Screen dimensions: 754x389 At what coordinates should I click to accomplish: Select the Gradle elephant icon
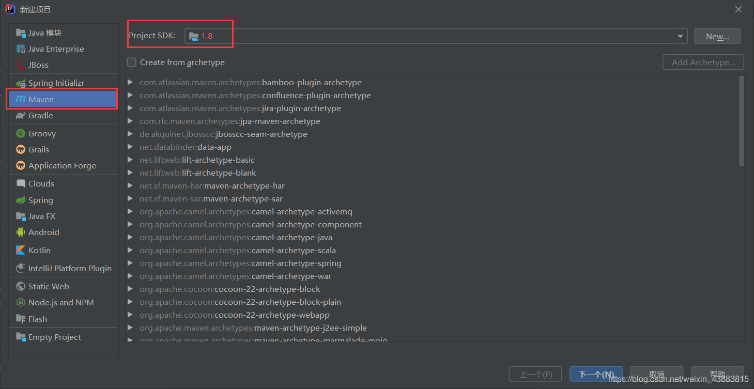(21, 116)
